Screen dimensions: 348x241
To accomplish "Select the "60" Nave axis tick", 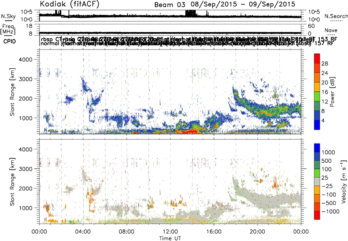I will (311, 26).
